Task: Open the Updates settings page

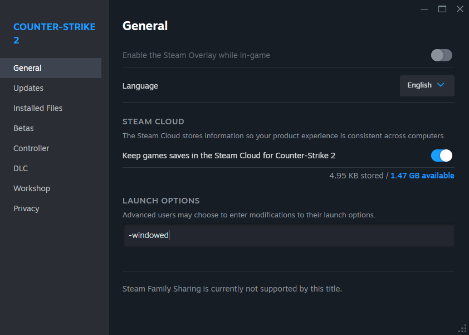Action: [x=28, y=88]
